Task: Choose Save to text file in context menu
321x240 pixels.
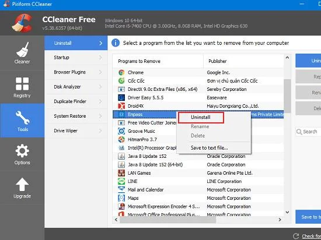Action: coord(209,148)
